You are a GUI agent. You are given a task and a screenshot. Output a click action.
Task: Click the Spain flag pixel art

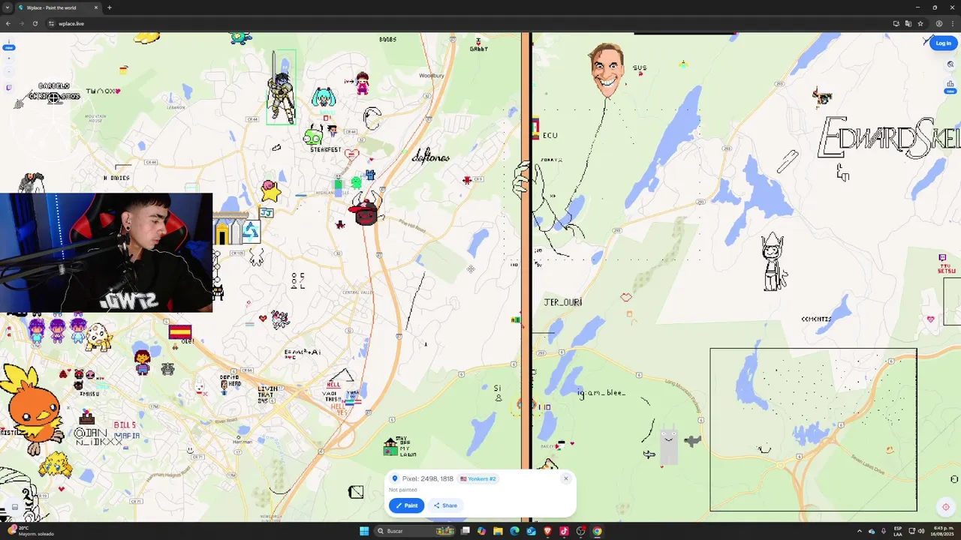180,332
